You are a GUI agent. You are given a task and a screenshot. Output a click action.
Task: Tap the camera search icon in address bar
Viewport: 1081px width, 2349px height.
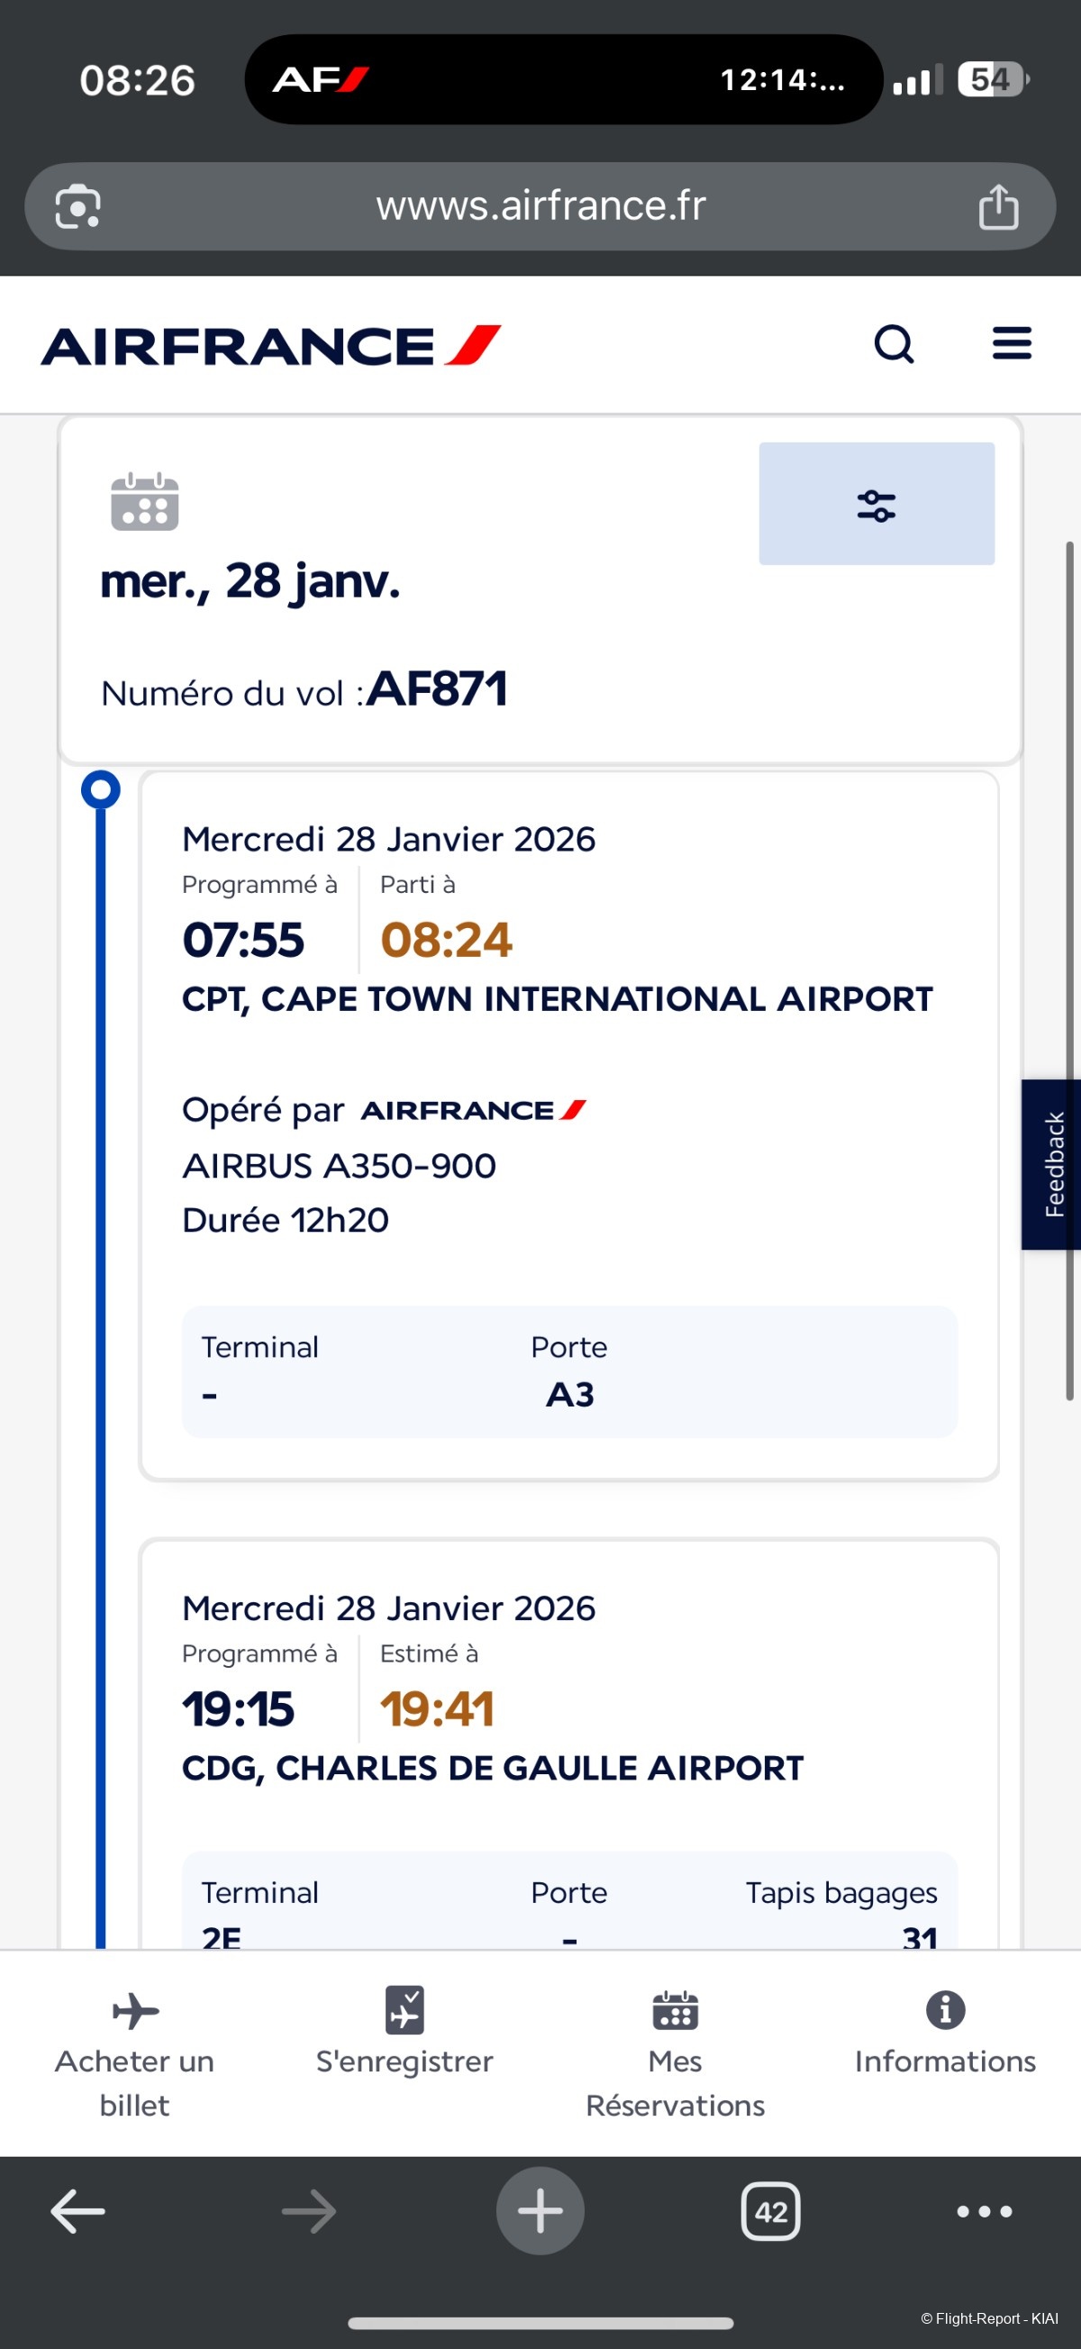coord(78,207)
